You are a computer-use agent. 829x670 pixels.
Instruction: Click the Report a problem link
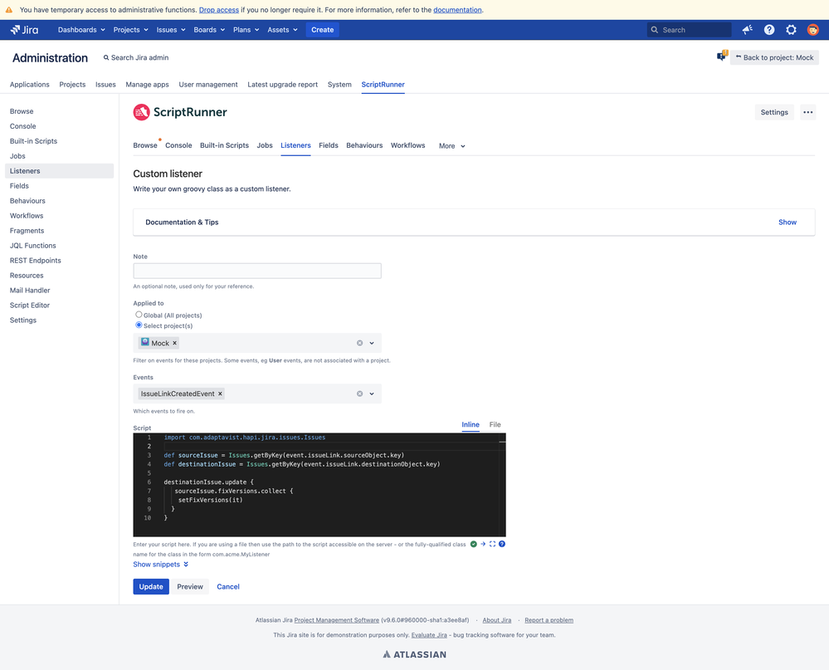click(x=549, y=620)
